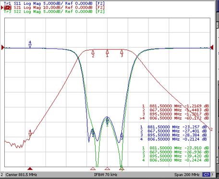The image size is (219, 179).
Task: Click the green S22 marker 1 readout -23.910 dB
Action: (176, 148)
